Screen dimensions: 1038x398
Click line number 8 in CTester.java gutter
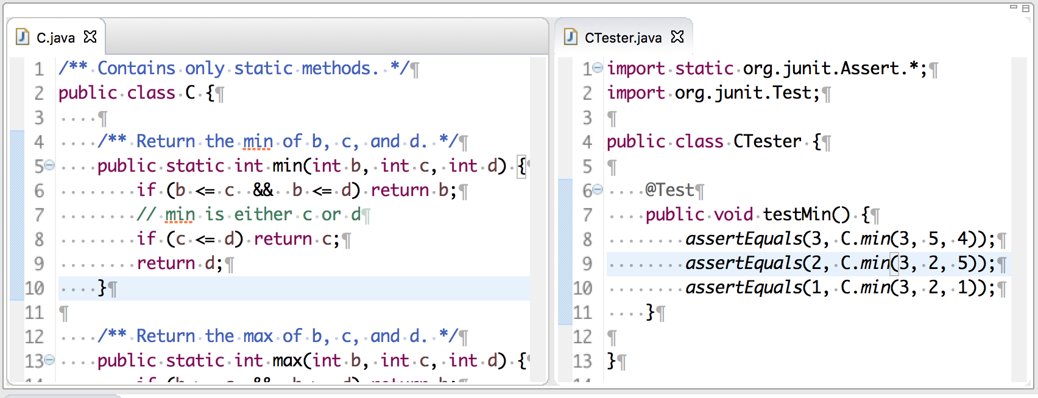(587, 239)
